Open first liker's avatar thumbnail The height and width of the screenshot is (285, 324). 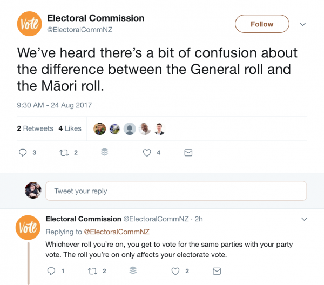click(99, 128)
